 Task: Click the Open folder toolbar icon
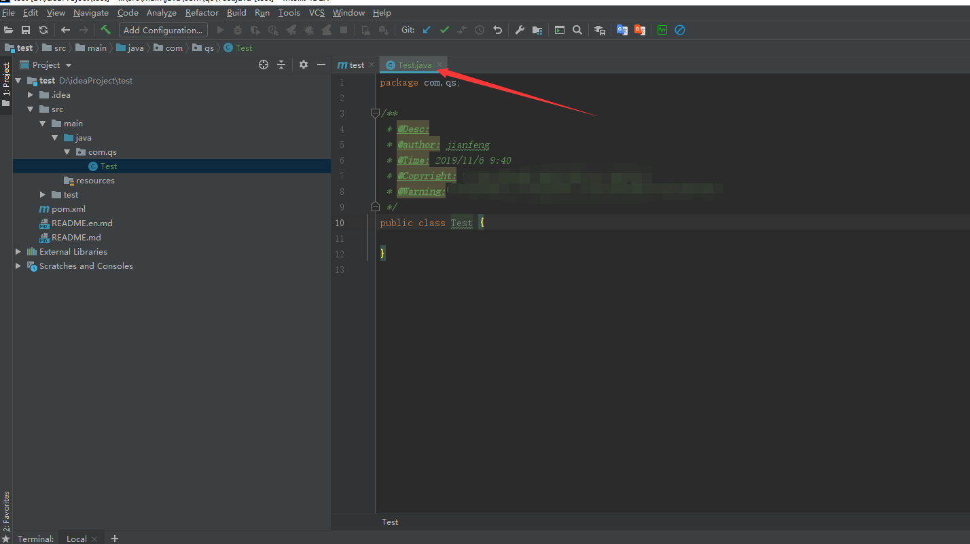pos(8,30)
